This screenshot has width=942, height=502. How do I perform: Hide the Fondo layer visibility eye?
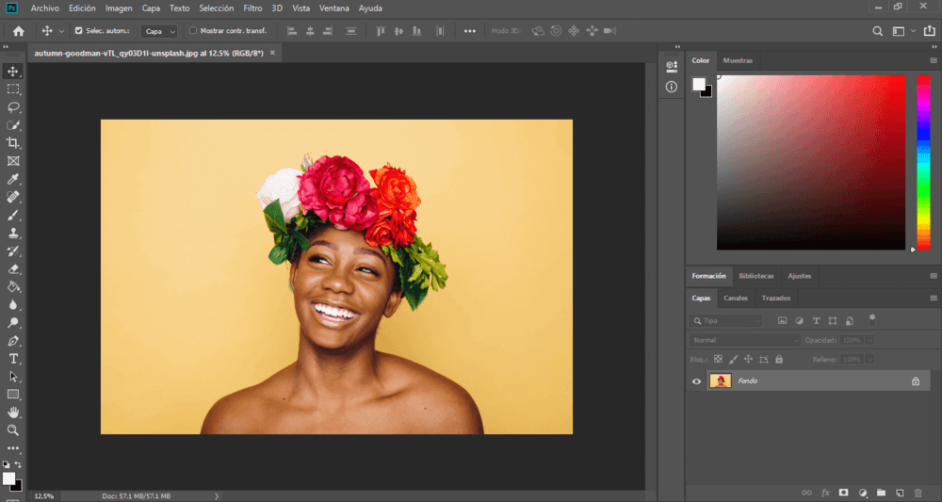click(697, 381)
